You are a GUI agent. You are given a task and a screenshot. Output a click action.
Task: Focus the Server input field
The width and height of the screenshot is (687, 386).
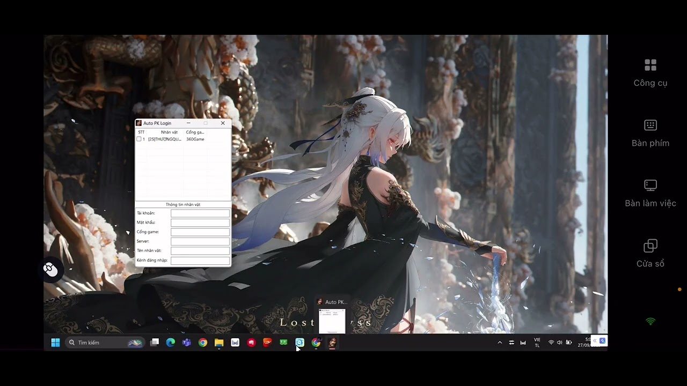(x=200, y=241)
